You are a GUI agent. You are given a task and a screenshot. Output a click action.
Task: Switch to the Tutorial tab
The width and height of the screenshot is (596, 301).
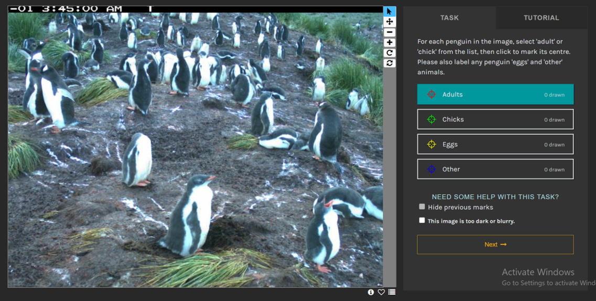pyautogui.click(x=541, y=18)
